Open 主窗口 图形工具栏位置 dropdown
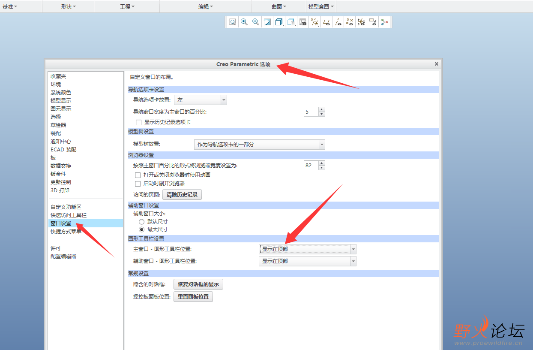This screenshot has width=533, height=350. click(x=307, y=249)
